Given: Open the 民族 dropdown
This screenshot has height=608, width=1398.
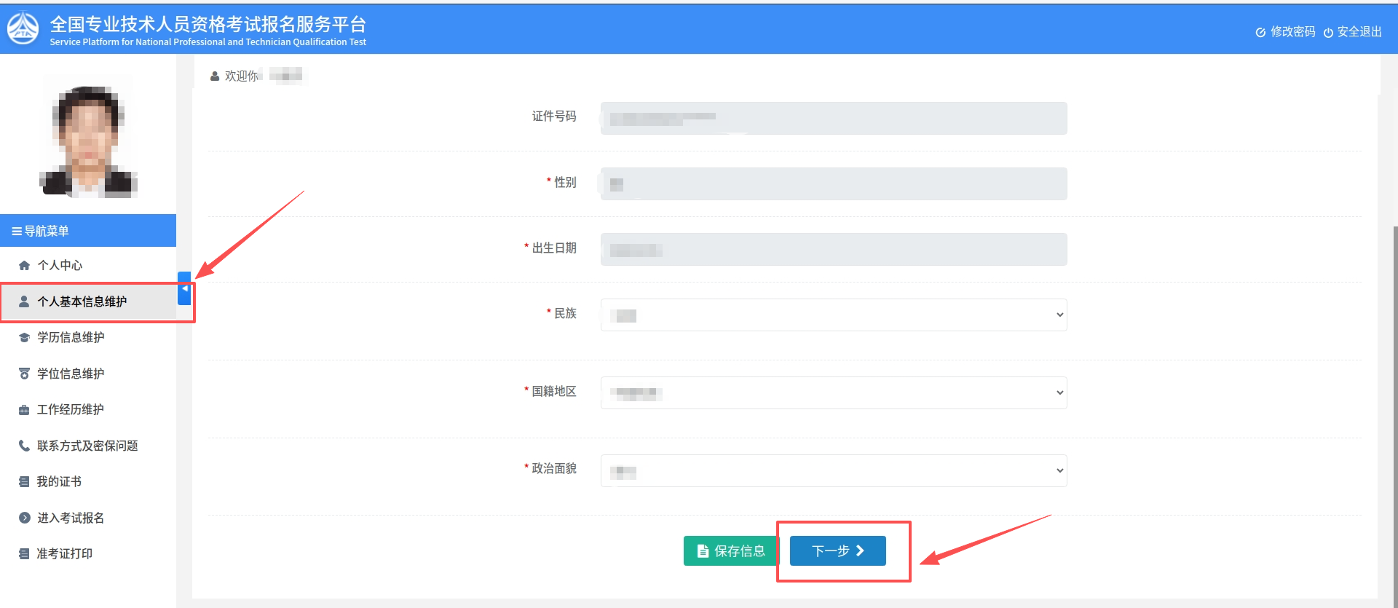Looking at the screenshot, I should click(833, 315).
